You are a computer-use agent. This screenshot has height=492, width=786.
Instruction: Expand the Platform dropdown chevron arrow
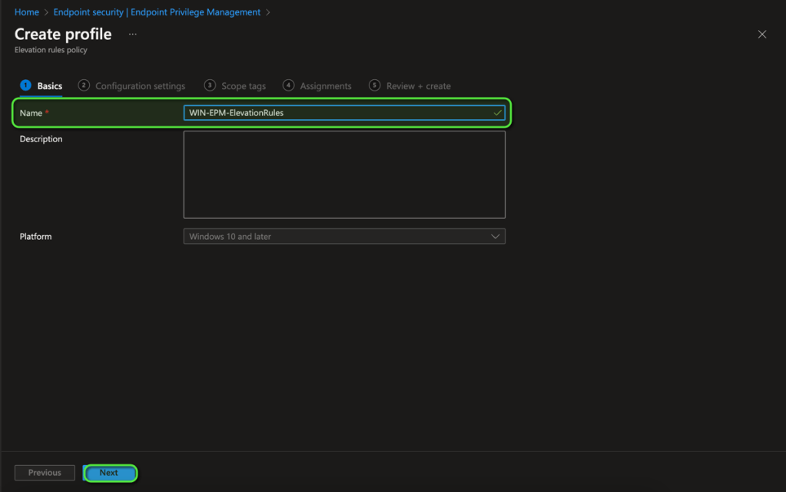tap(495, 237)
